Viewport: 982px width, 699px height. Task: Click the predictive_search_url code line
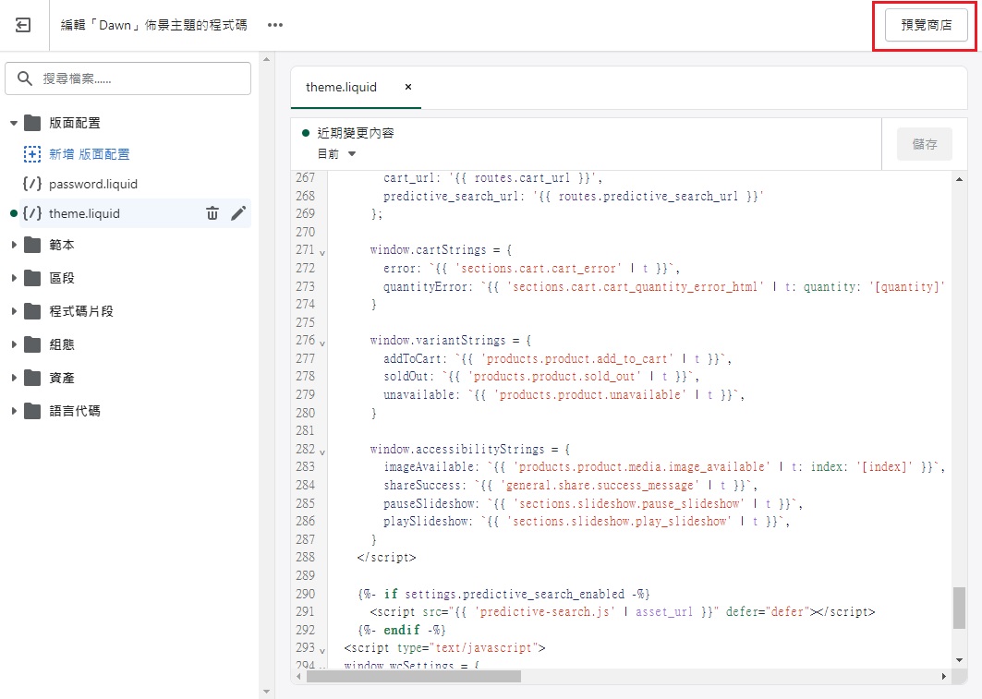pyautogui.click(x=573, y=196)
